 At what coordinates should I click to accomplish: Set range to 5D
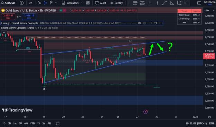click(9, 124)
